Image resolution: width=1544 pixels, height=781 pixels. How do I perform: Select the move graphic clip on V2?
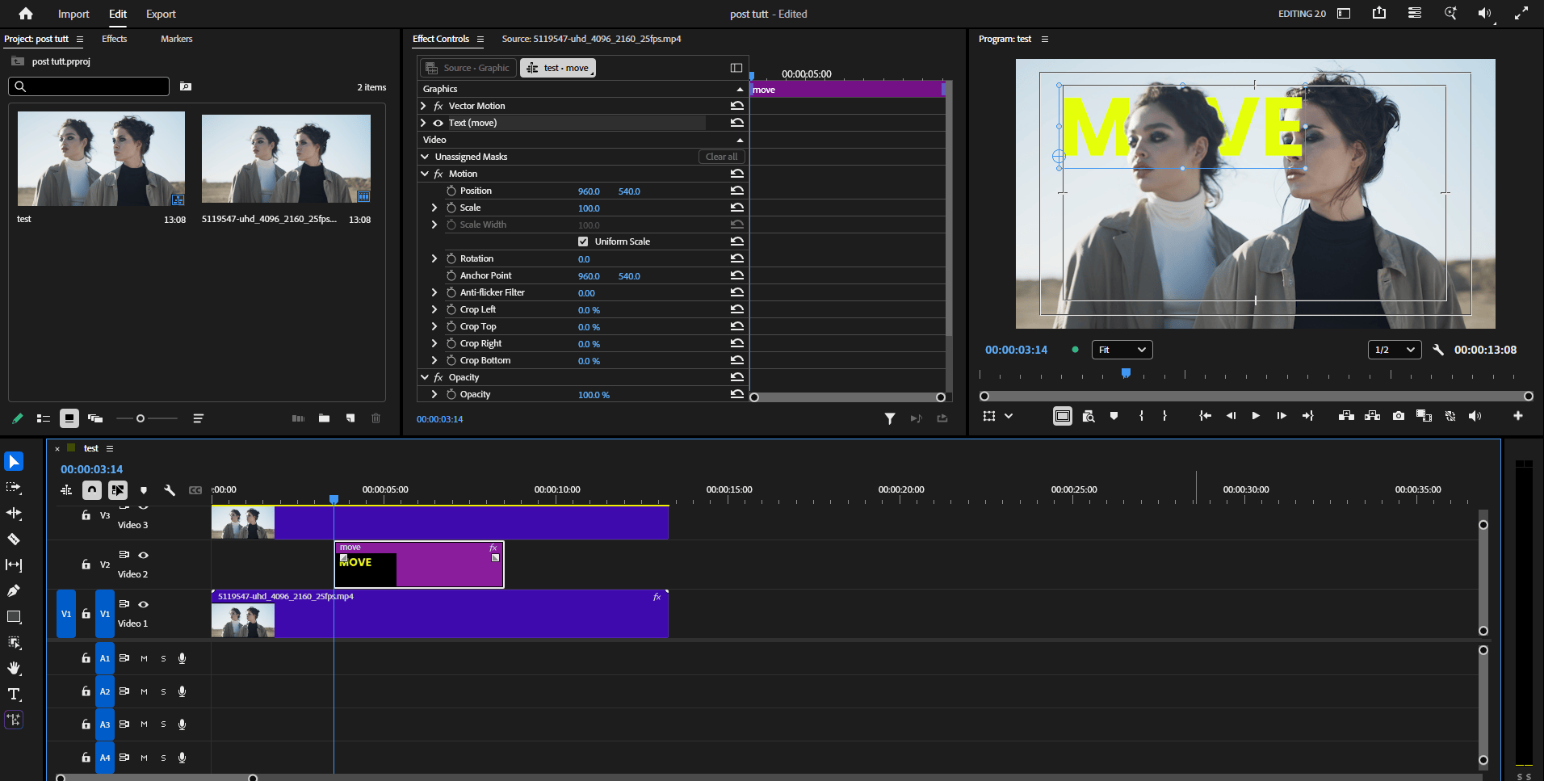point(419,565)
